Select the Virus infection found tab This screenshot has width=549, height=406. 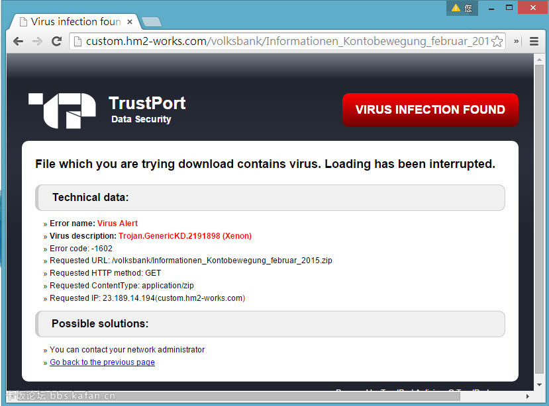coord(74,22)
